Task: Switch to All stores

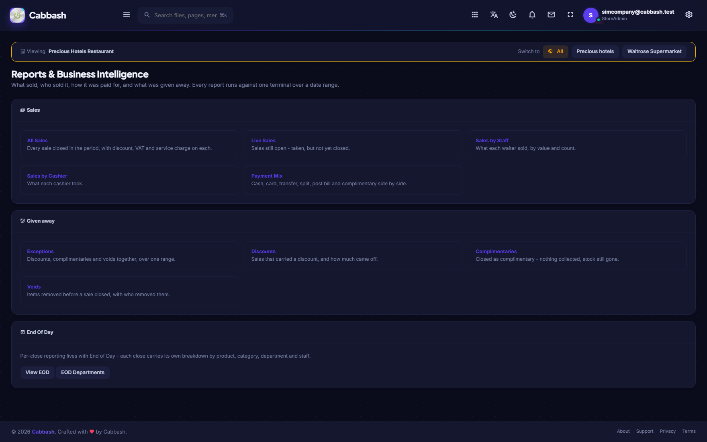Action: tap(556, 51)
